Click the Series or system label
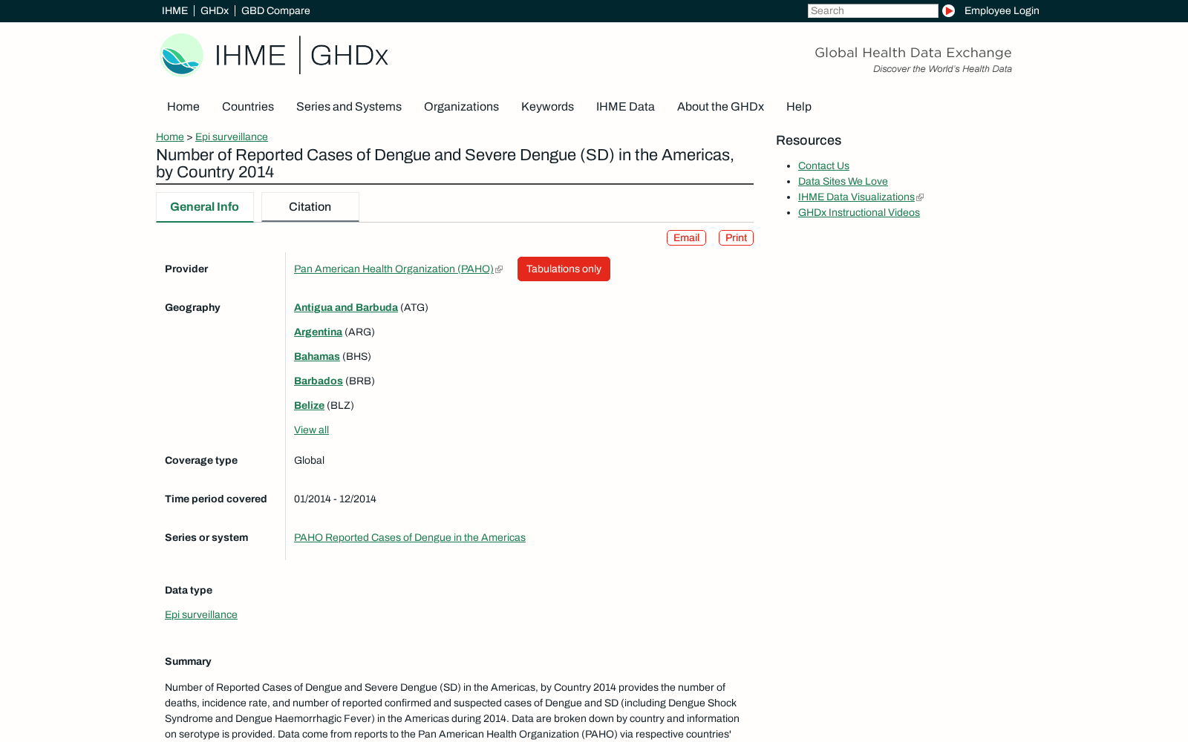 coord(206,537)
